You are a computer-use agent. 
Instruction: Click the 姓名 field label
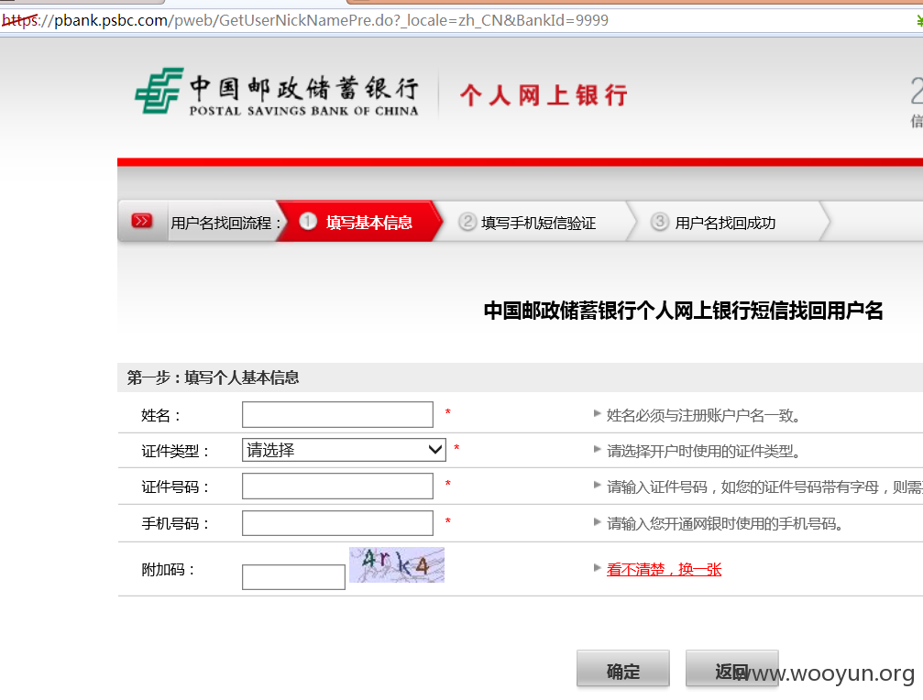point(160,416)
